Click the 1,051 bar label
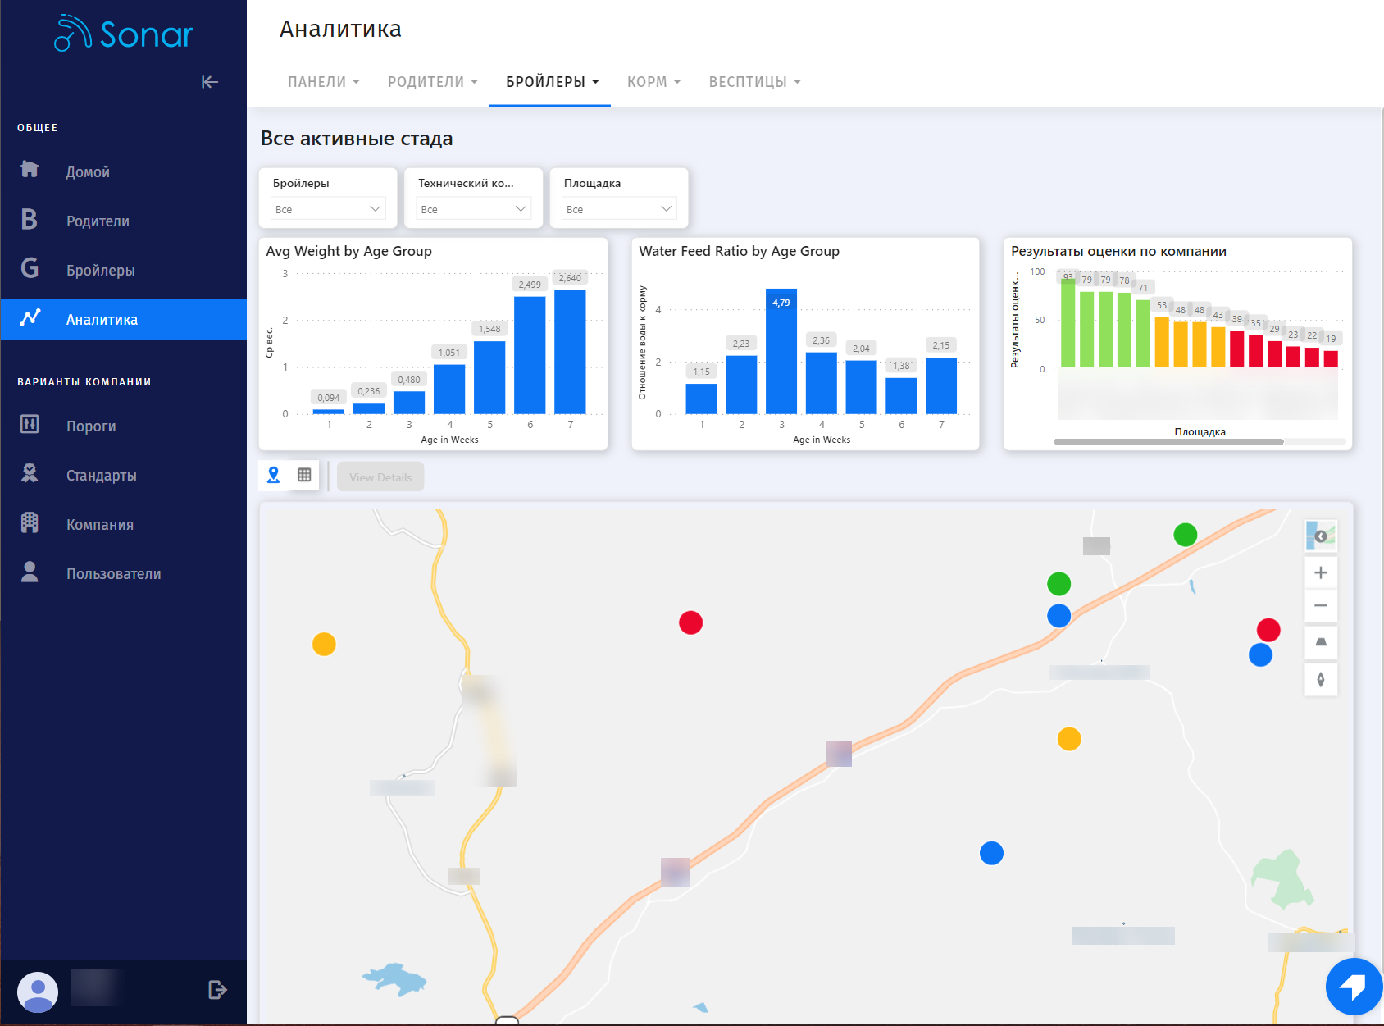 pyautogui.click(x=448, y=353)
